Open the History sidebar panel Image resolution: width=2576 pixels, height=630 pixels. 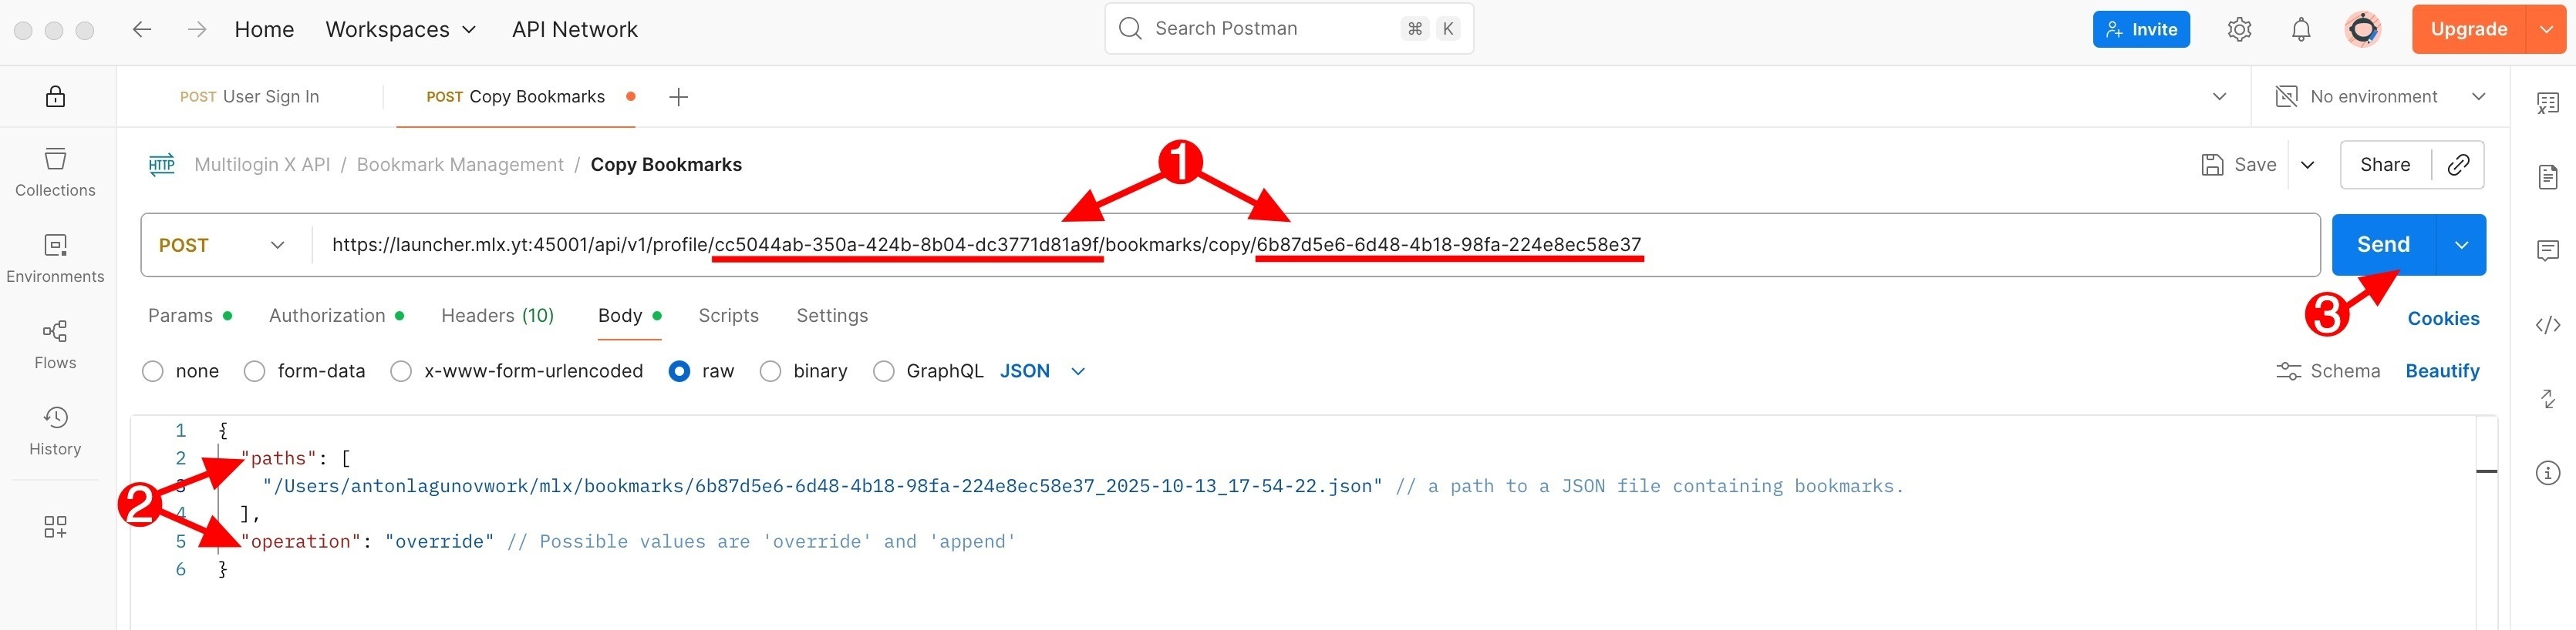55,431
